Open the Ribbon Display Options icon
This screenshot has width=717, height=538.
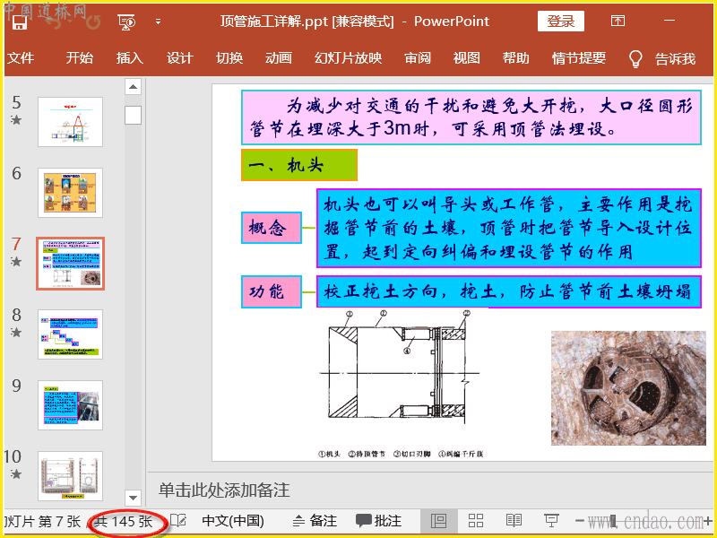coord(618,21)
